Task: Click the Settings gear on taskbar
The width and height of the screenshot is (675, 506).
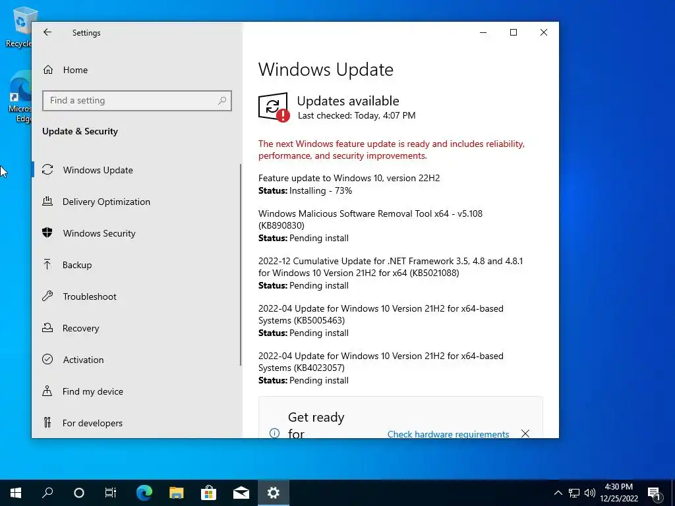Action: click(x=274, y=493)
